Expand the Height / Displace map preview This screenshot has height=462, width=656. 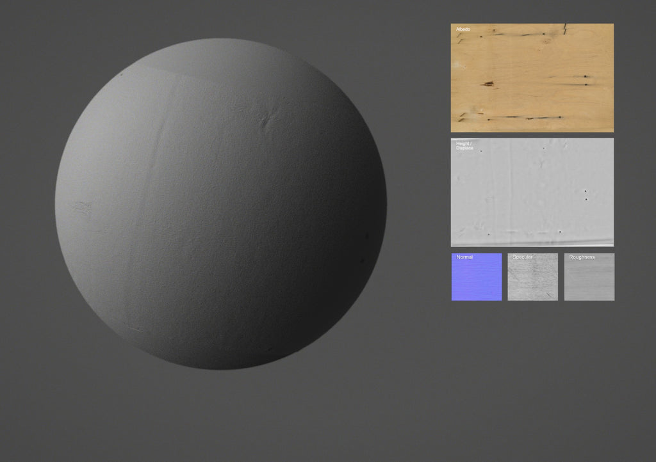pos(532,192)
